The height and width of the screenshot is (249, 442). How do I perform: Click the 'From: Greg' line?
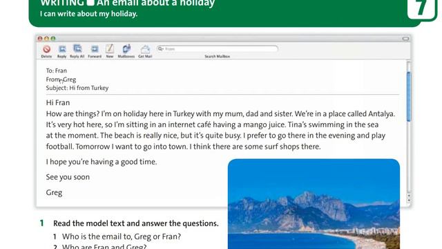61,80
